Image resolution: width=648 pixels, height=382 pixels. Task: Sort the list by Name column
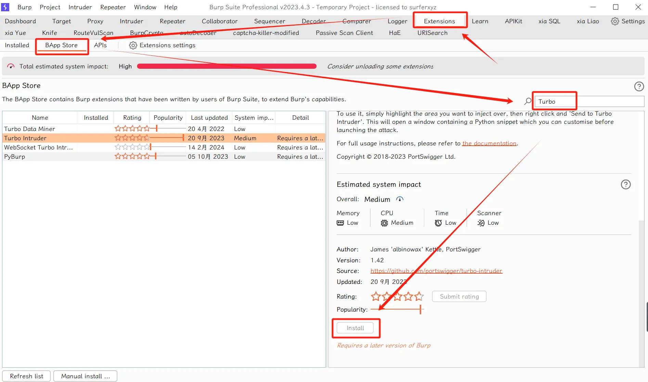coord(40,118)
